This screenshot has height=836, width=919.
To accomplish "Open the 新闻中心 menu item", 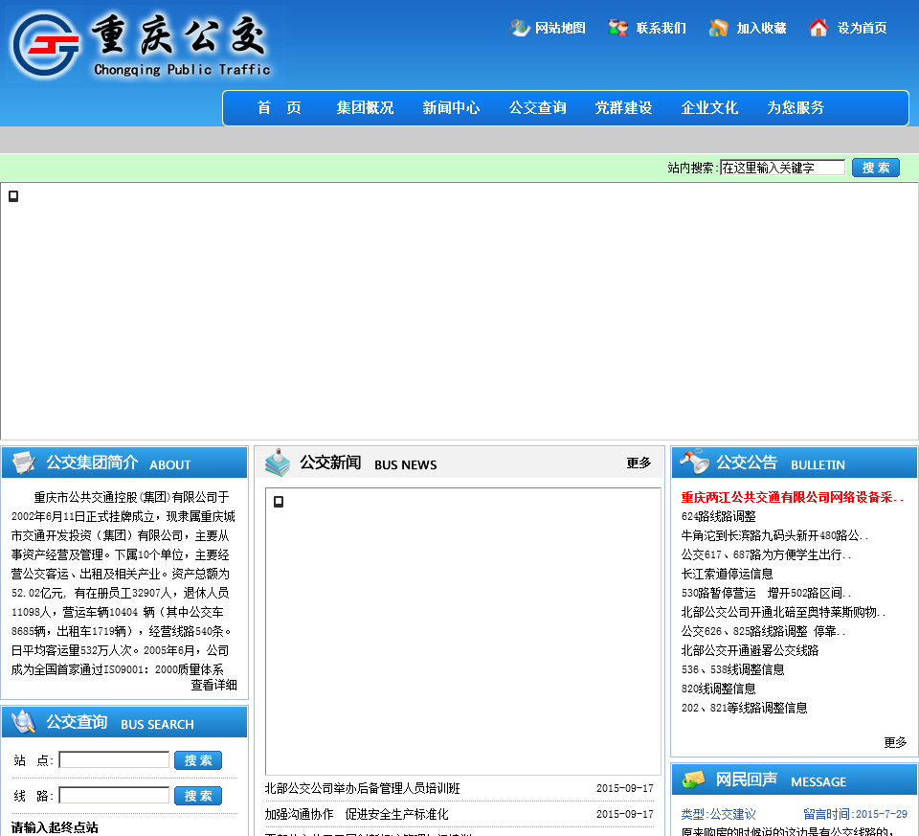I will (x=451, y=108).
